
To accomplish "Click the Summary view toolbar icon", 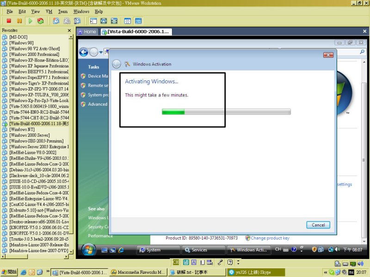I will 128,21.
